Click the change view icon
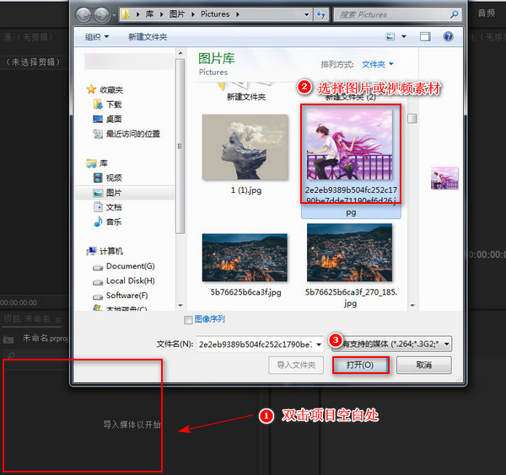This screenshot has height=475, width=506. [390, 36]
